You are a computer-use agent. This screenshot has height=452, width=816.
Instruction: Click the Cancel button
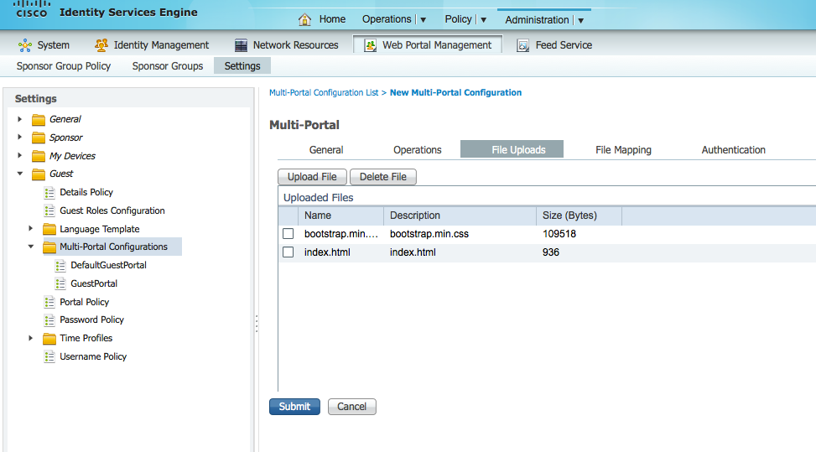coord(351,407)
